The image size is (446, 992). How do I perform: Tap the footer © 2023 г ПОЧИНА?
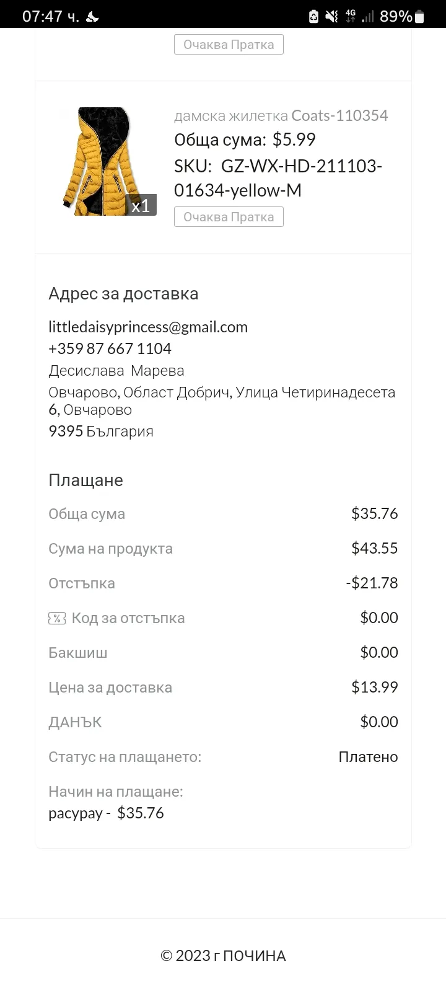tap(223, 956)
